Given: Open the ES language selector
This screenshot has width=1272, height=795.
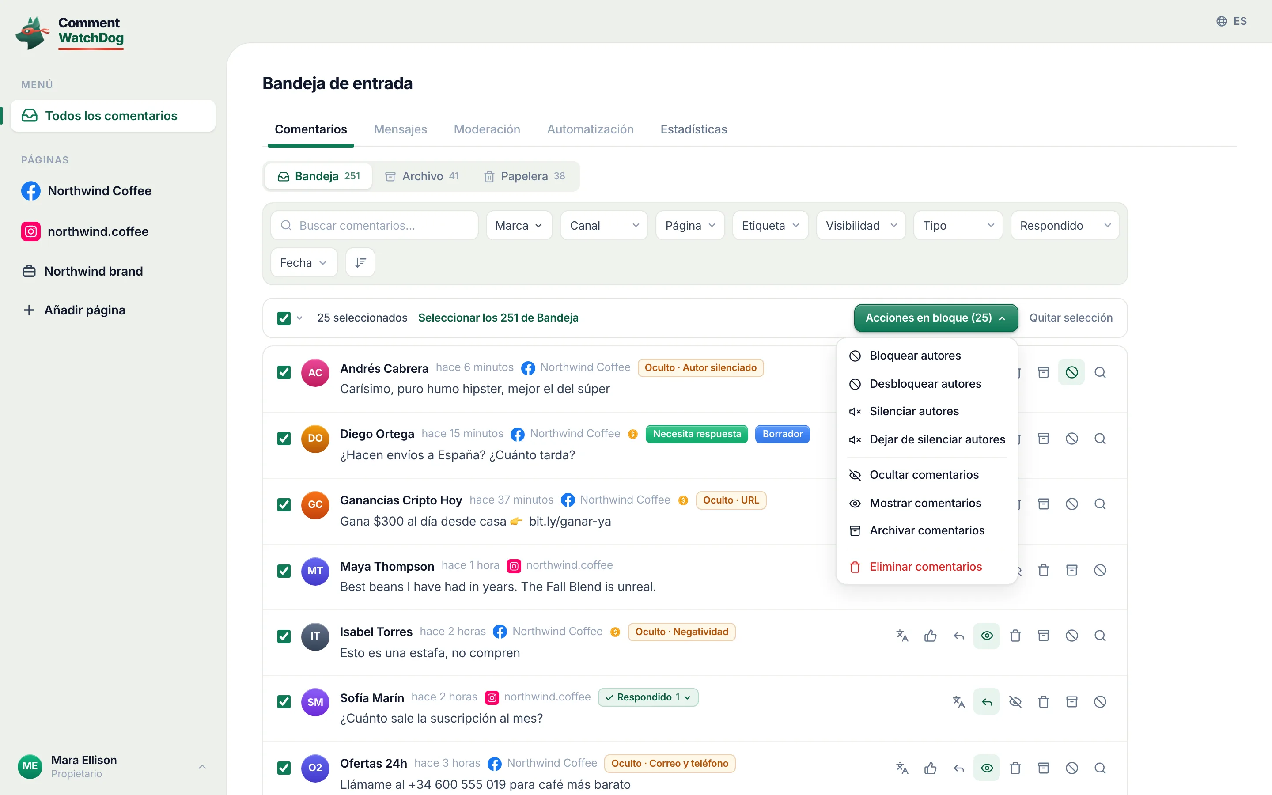Looking at the screenshot, I should (x=1231, y=21).
